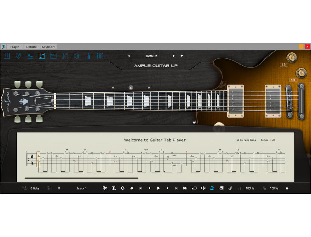This screenshot has height=237, width=311.
Task: Click red bar number 4 in tab
Action: [263, 152]
